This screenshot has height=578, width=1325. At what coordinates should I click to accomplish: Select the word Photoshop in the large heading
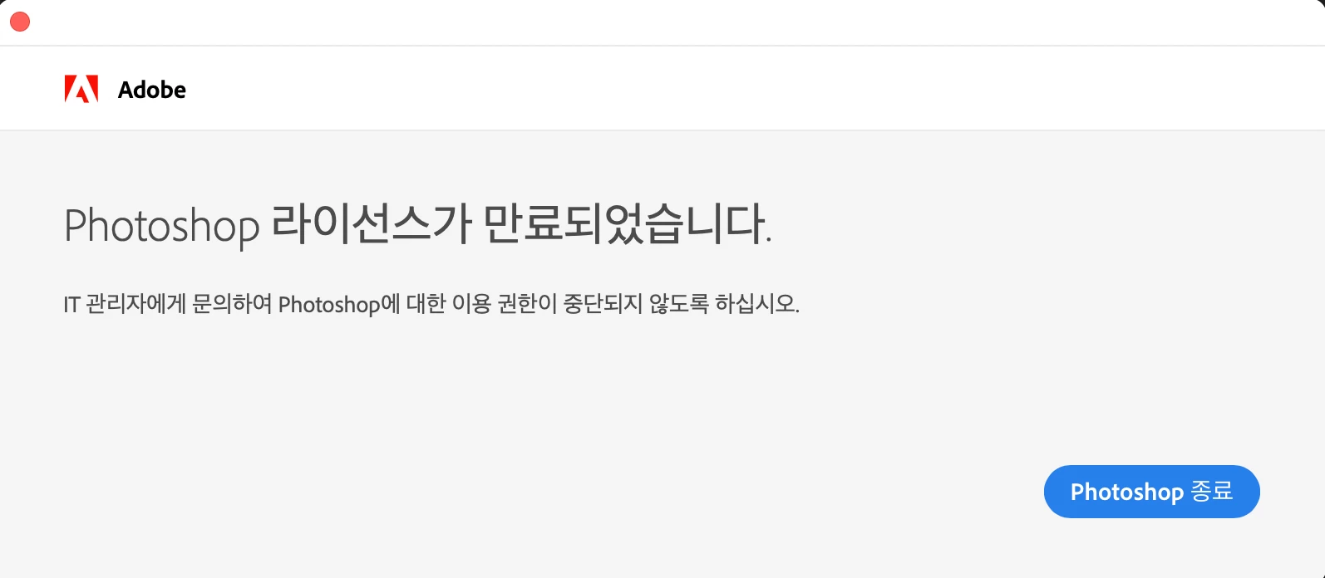click(162, 226)
